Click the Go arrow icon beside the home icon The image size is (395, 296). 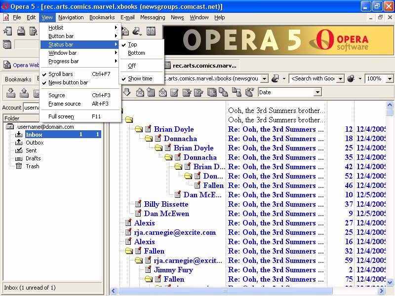click(x=137, y=31)
